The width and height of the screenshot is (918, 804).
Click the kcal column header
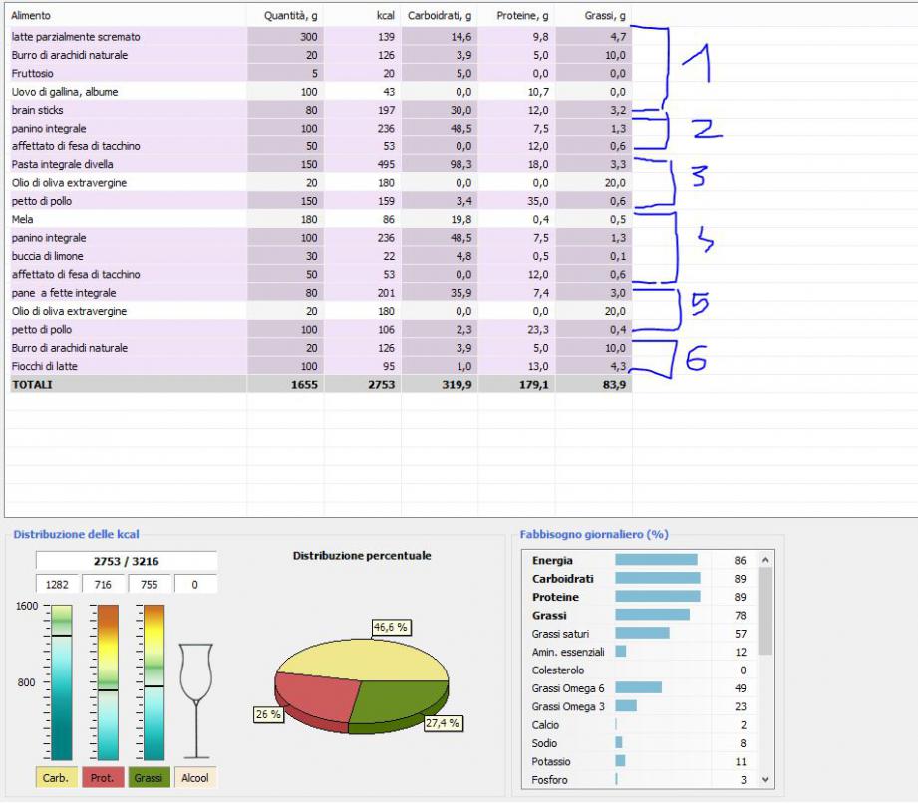(x=362, y=16)
